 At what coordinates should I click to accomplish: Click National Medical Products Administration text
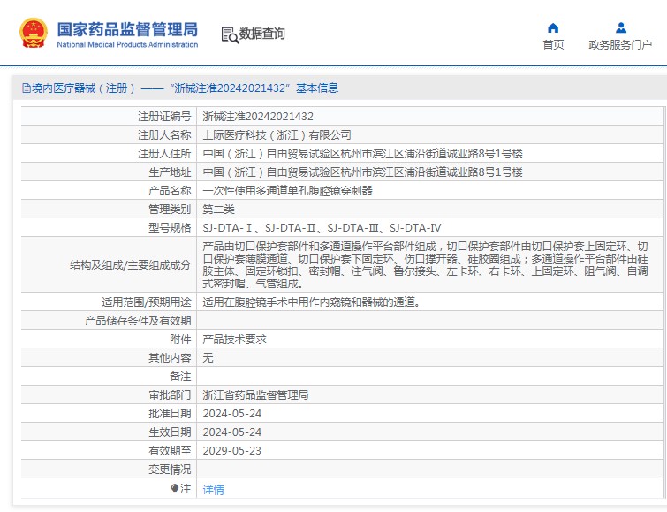point(127,44)
